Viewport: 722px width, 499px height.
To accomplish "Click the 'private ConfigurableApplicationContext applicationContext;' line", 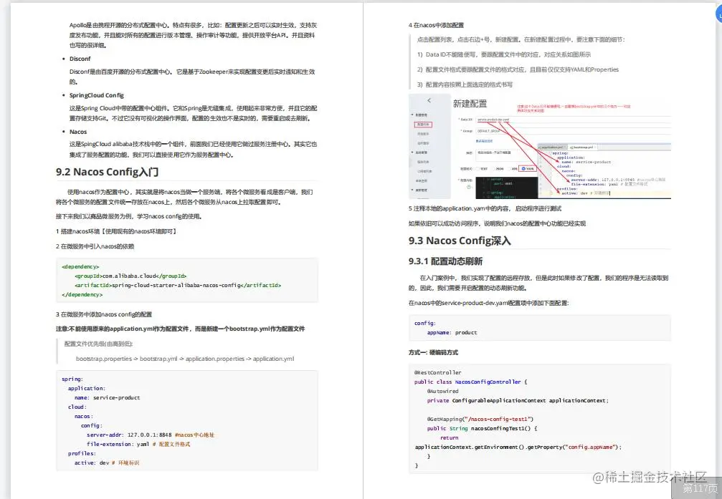I will [518, 401].
